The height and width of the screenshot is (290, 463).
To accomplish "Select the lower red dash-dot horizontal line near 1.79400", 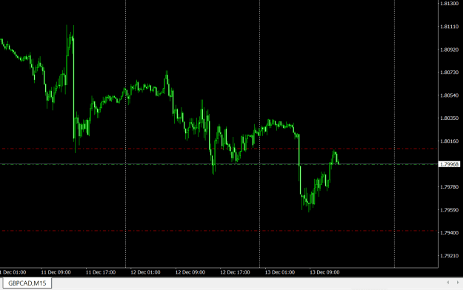I will [x=219, y=231].
